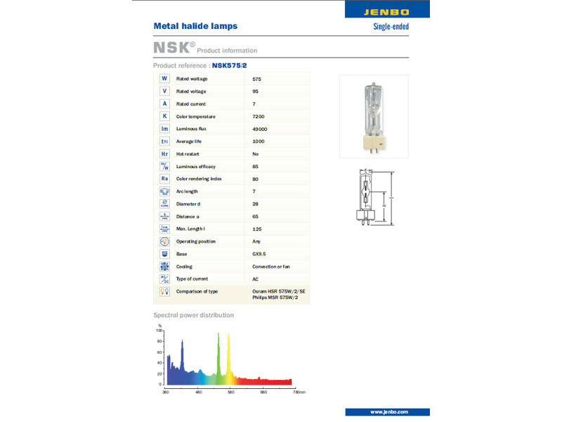Click the JENBO logo banner
Image resolution: width=562 pixels, height=422 pixels.
(387, 9)
